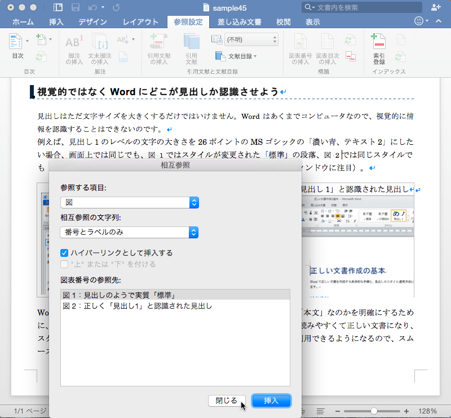Click the 図表番号の挿入 caption icon
The image size is (451, 418).
pyautogui.click(x=300, y=41)
